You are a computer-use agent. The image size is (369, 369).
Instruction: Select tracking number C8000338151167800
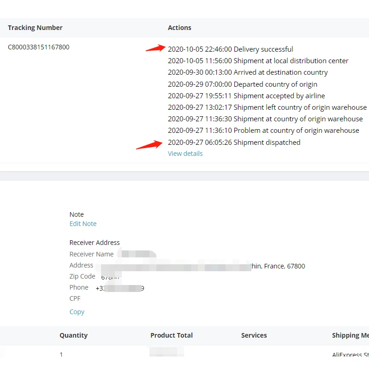click(x=39, y=47)
